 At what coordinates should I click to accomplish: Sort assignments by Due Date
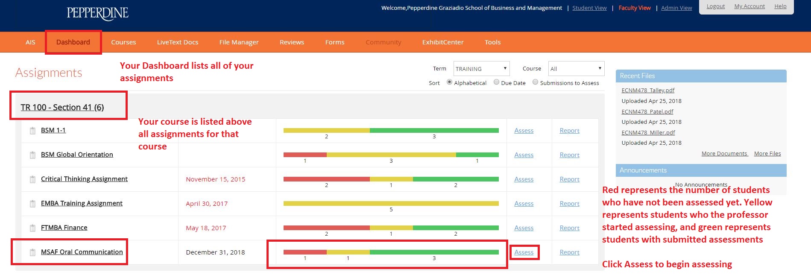(x=496, y=82)
